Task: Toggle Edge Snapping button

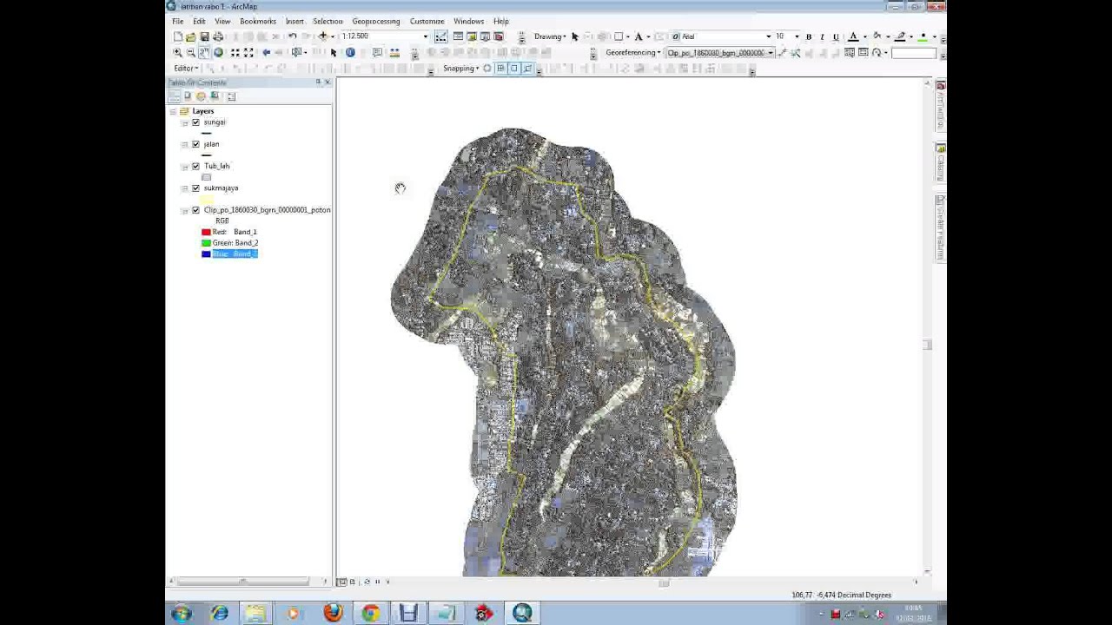Action: [527, 69]
